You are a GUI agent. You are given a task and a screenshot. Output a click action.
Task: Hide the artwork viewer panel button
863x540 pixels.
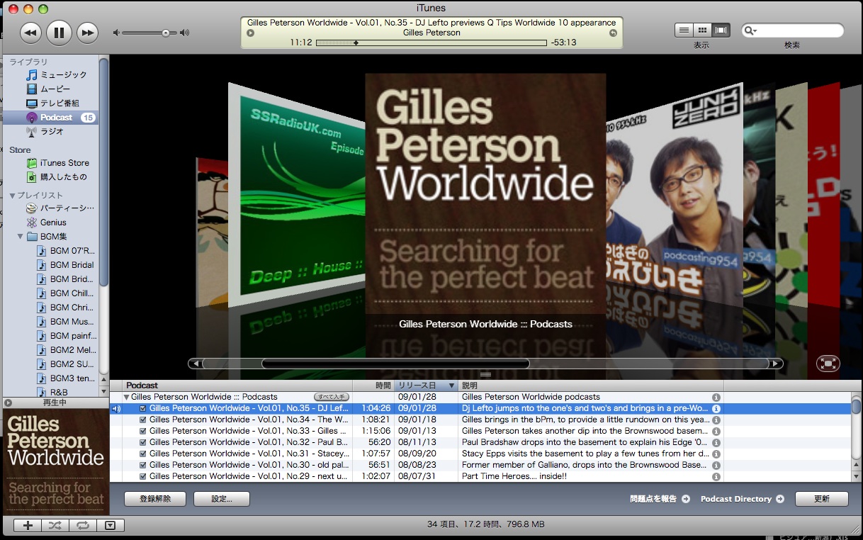coord(110,525)
